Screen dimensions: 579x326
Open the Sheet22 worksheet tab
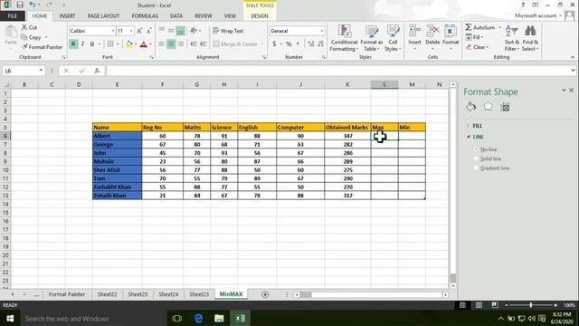107,294
